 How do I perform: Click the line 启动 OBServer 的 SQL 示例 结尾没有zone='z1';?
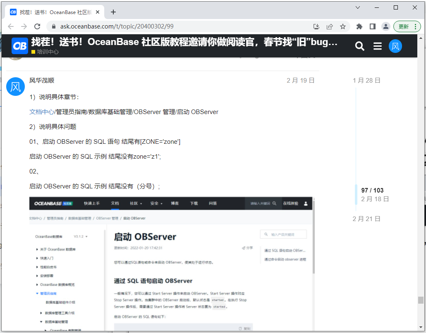pos(95,157)
